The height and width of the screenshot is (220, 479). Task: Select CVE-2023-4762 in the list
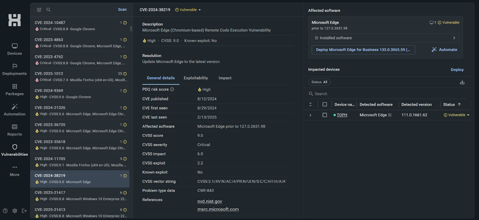pos(80,60)
